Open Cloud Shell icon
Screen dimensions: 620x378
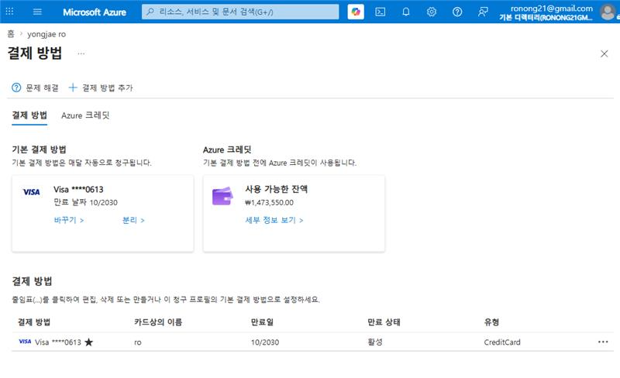point(381,12)
